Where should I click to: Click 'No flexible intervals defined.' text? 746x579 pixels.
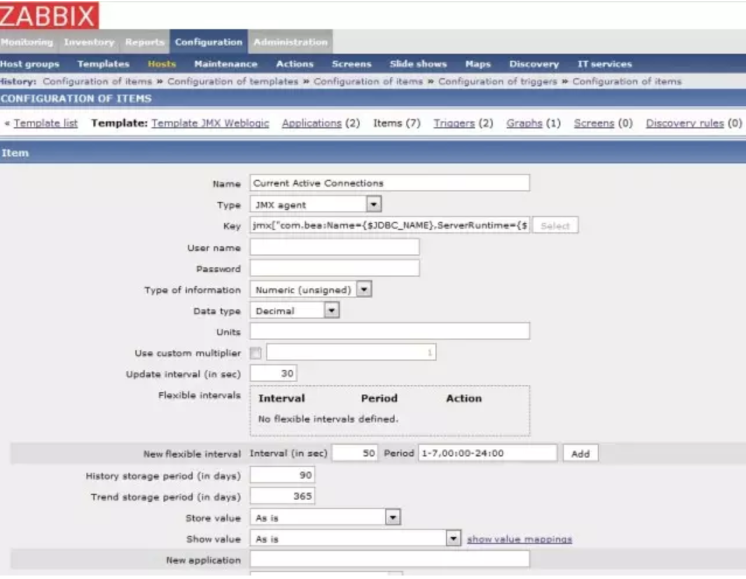[328, 418]
